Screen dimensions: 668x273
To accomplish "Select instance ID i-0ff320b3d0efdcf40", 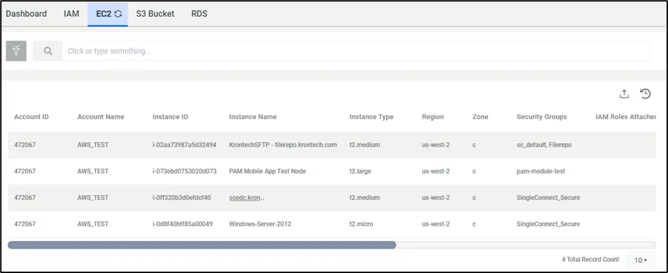I will (x=182, y=198).
